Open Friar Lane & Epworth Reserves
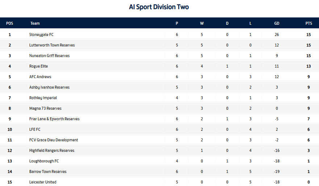Viewport: 319px width, 186px height. 54,119
